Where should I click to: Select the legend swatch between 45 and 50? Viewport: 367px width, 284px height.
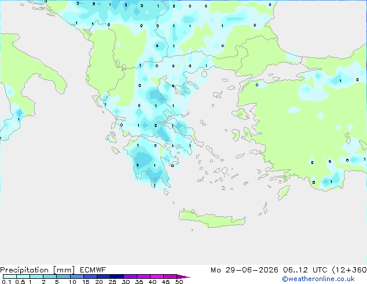[170, 276]
